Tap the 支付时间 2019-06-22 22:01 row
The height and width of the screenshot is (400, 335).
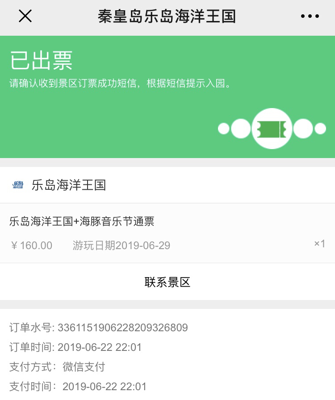click(78, 387)
